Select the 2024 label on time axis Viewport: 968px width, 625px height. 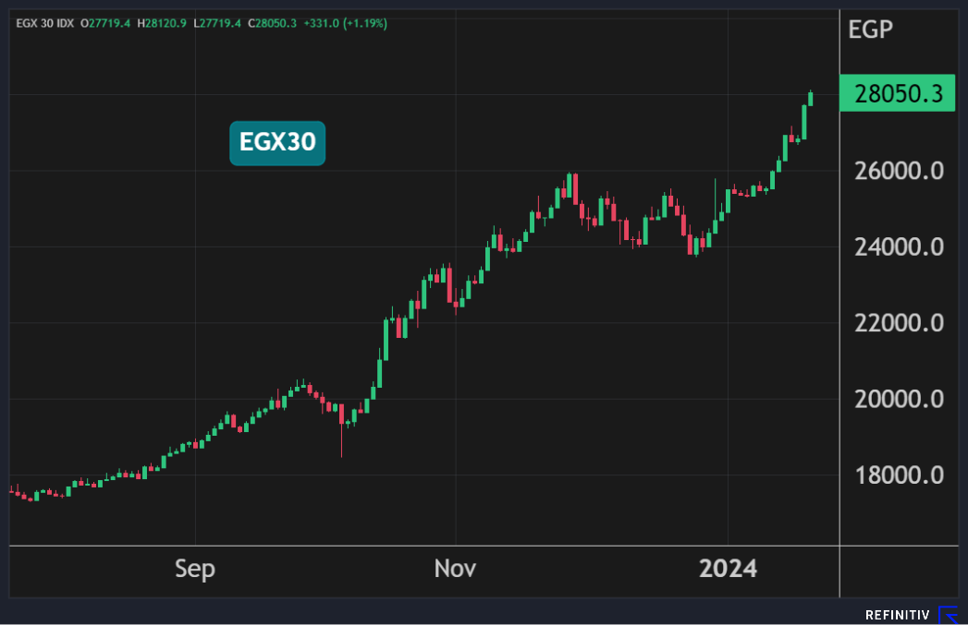(728, 569)
